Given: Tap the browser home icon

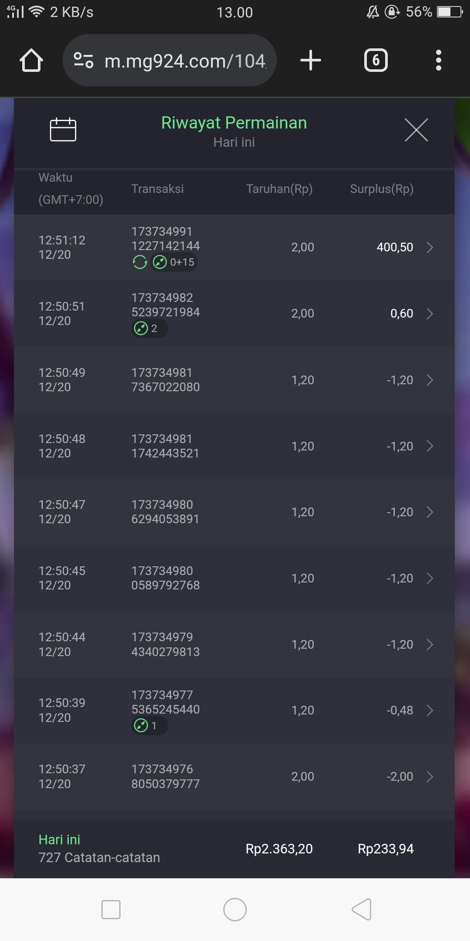Looking at the screenshot, I should 31,60.
